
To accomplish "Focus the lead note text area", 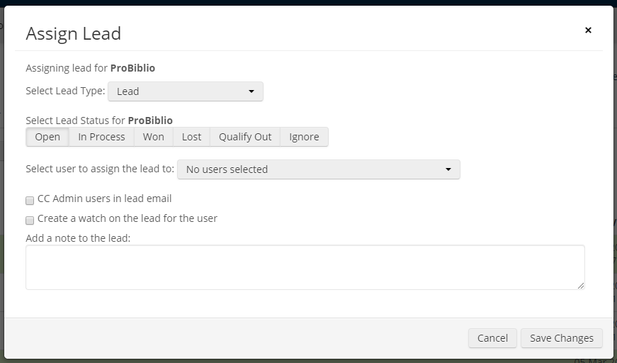I will 305,267.
